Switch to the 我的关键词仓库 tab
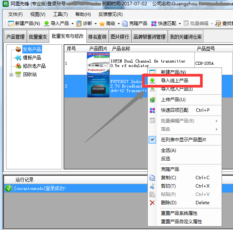 pos(186,36)
